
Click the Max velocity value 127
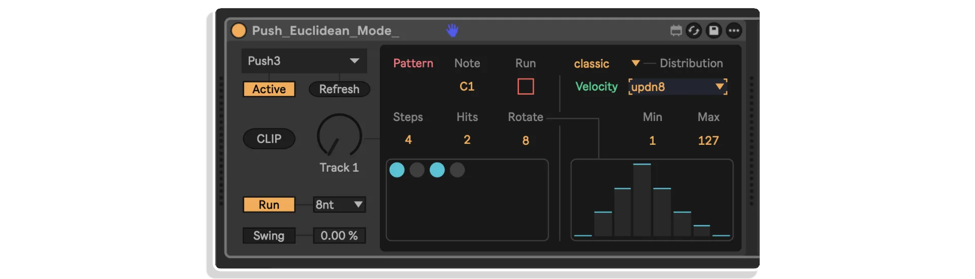(708, 140)
